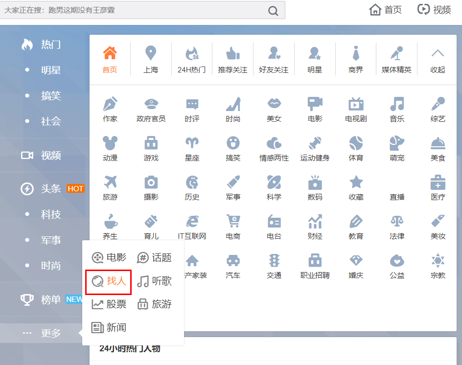Open the 24H热门 tab
Image resolution: width=462 pixels, height=365 pixels.
click(191, 60)
